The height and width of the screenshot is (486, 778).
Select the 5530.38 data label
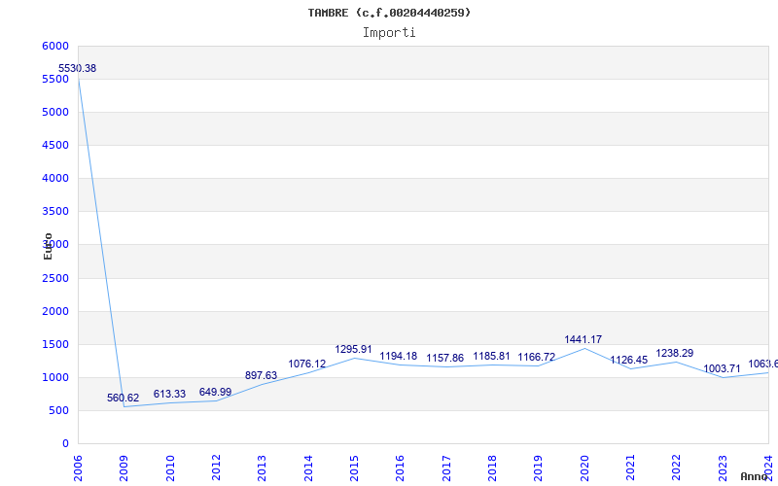tap(78, 68)
